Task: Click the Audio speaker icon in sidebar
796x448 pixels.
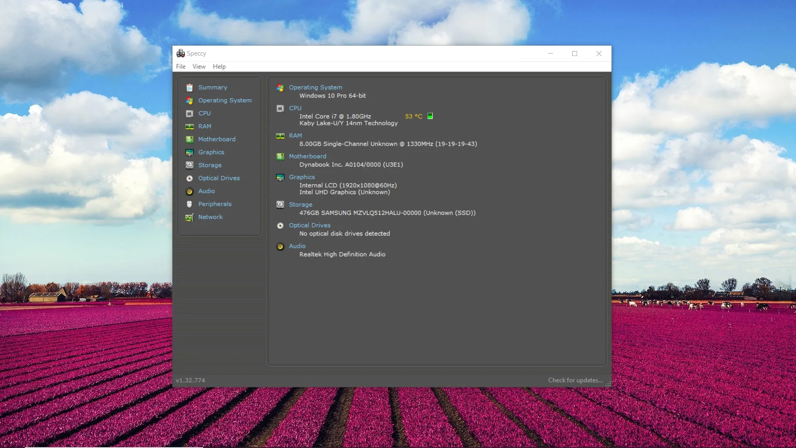Action: tap(189, 191)
